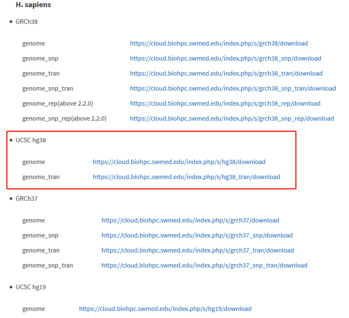The height and width of the screenshot is (318, 349).
Task: Open the grch37 genome download link
Action: pos(190,220)
